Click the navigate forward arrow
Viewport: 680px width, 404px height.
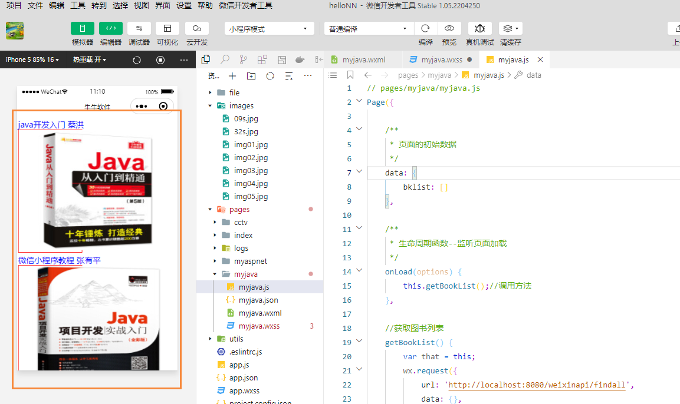pos(385,75)
